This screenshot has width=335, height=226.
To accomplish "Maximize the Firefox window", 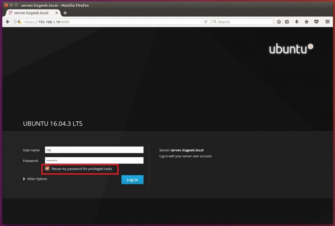I will pos(16,5).
